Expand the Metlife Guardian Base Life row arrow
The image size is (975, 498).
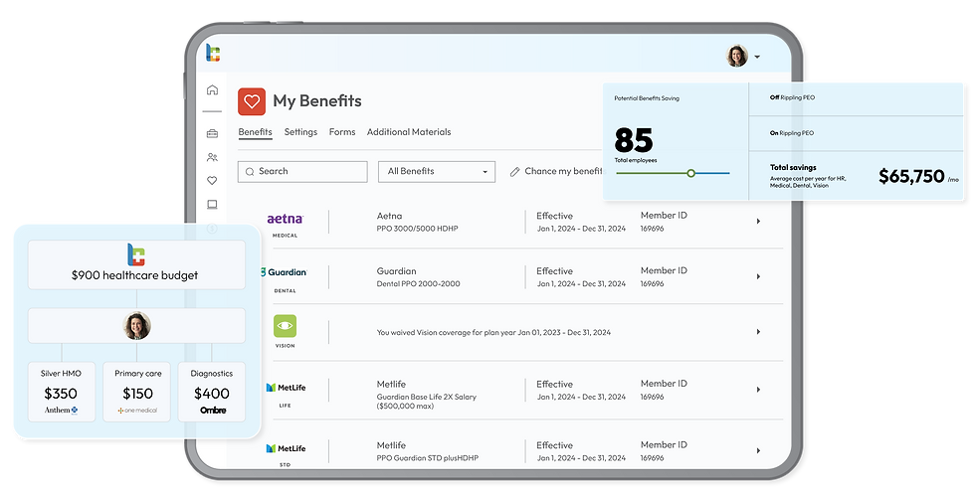pos(758,390)
